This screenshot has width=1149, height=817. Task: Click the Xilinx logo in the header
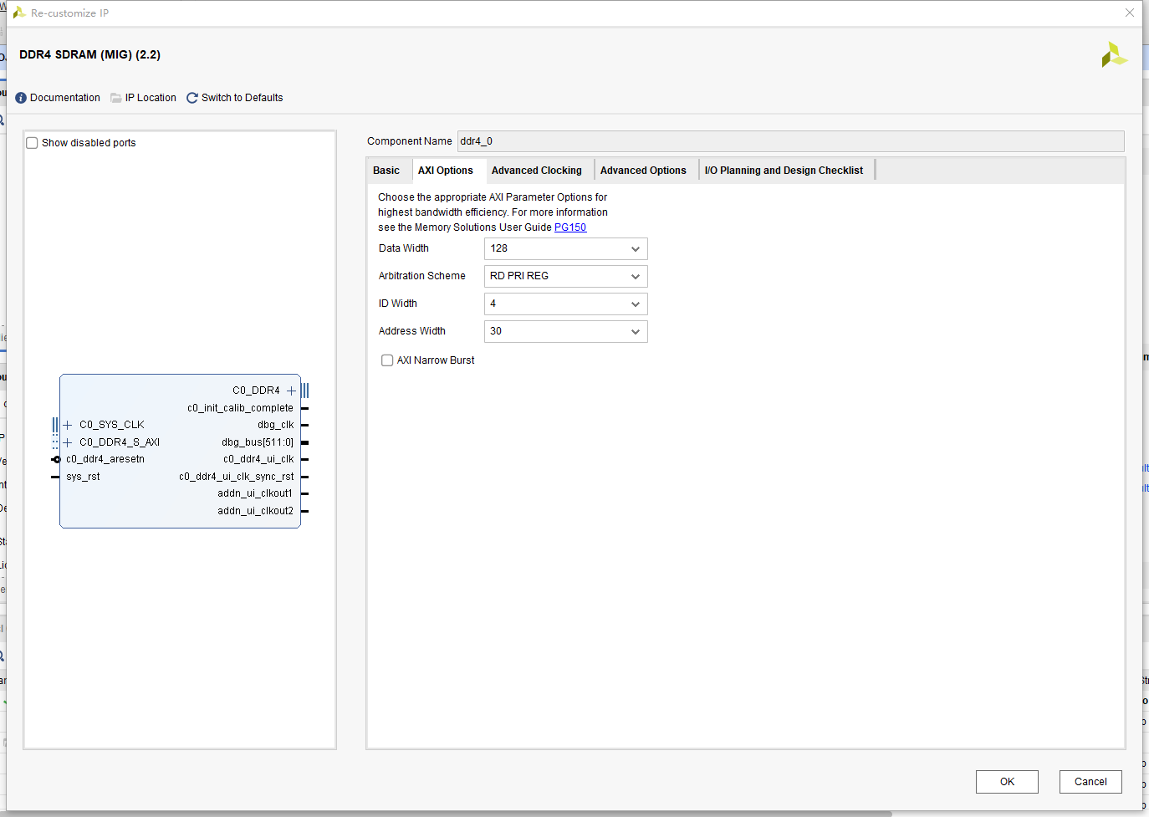[x=1114, y=55]
